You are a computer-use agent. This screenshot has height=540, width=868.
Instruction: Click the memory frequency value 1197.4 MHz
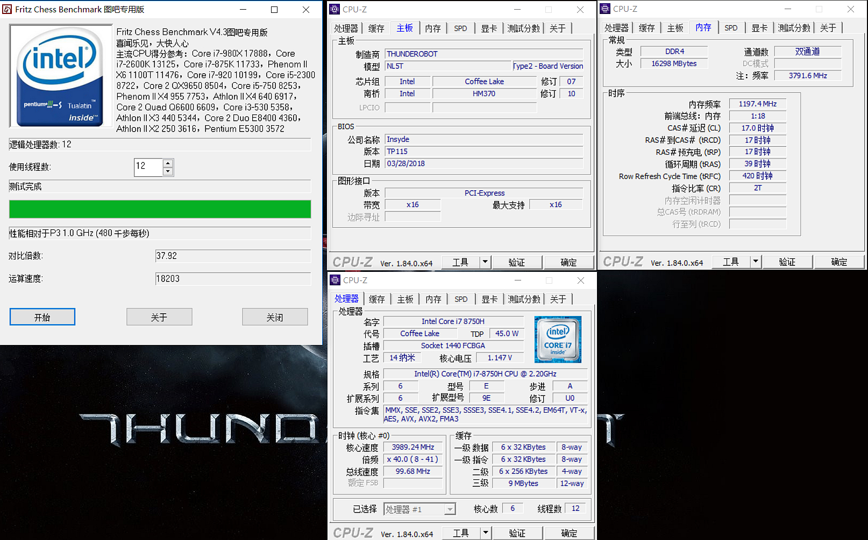tap(757, 104)
